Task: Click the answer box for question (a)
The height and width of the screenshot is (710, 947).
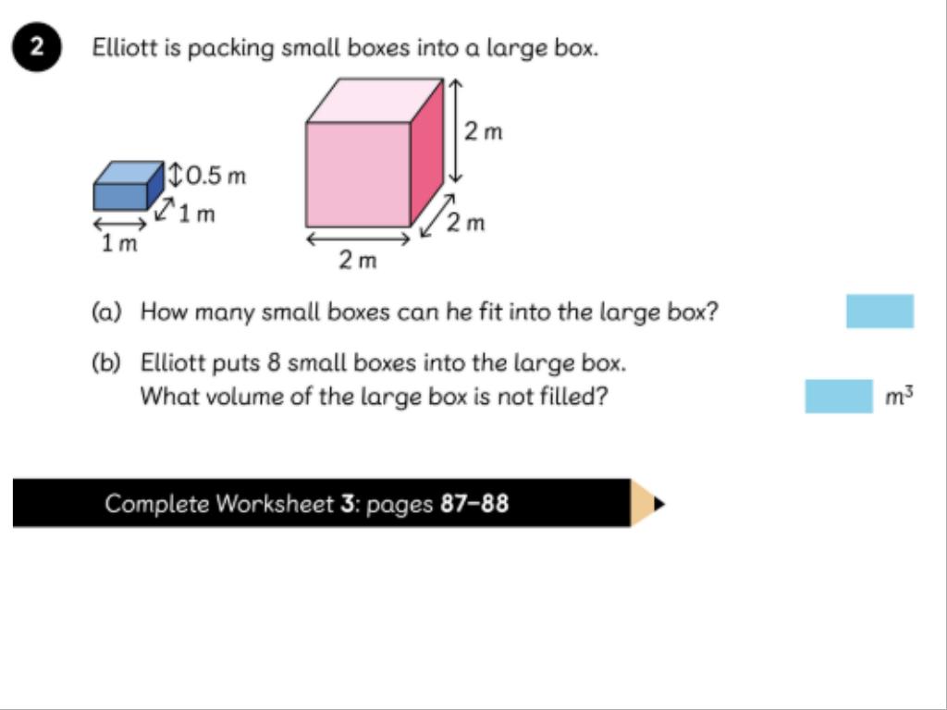Action: pos(879,312)
